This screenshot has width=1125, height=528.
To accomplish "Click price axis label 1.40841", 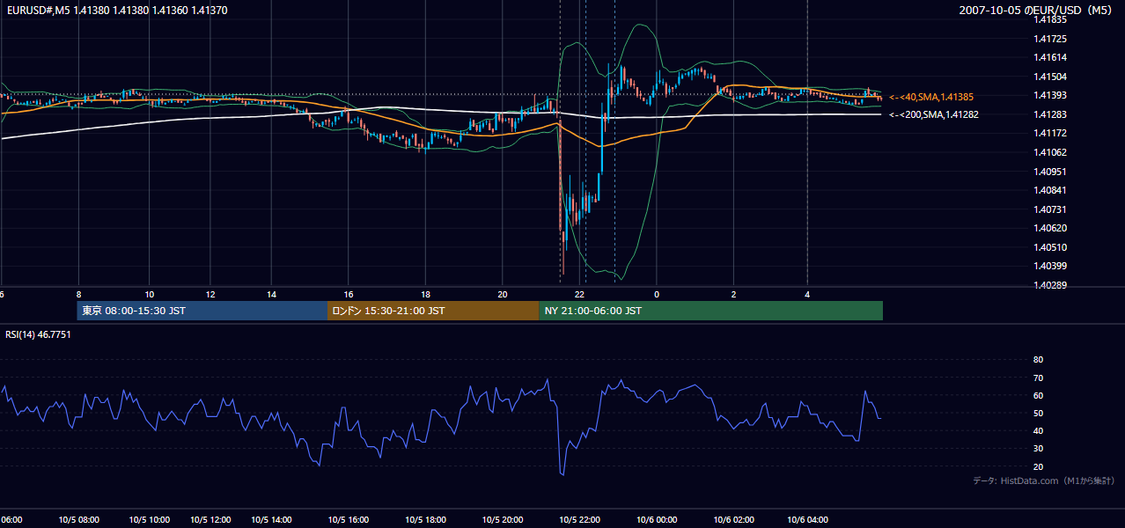I will [1049, 190].
